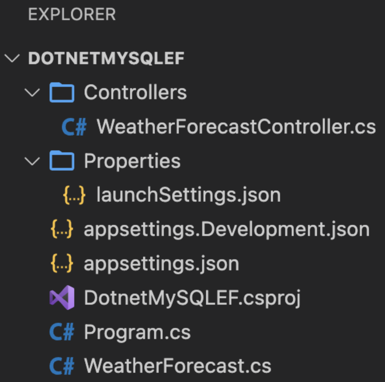The height and width of the screenshot is (382, 385).
Task: Click the braces icon beside appsettings.json
Action: 62,263
